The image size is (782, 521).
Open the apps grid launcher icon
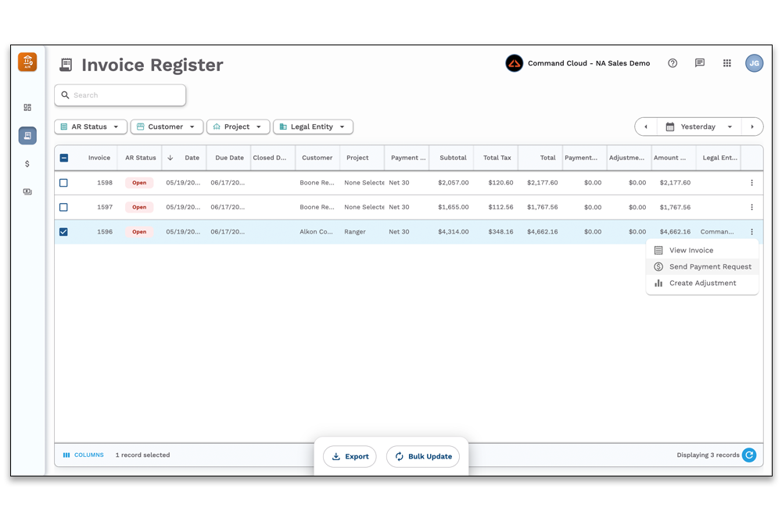(727, 63)
